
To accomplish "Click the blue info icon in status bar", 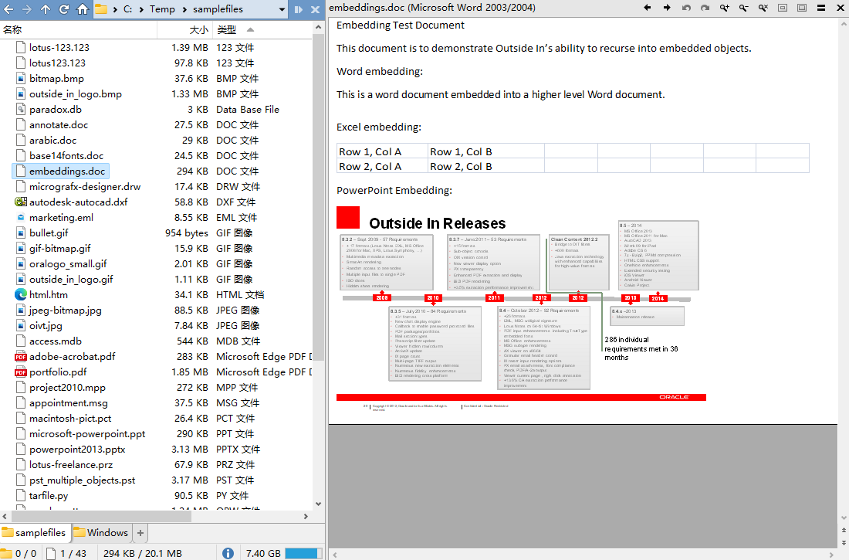I will (x=228, y=553).
